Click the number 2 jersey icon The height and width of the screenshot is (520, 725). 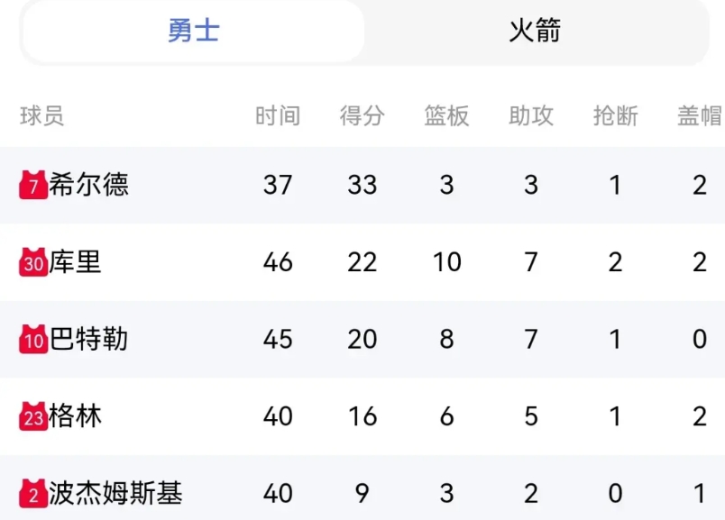click(33, 493)
